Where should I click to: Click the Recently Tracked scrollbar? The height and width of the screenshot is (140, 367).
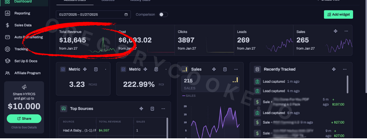coord(347,84)
